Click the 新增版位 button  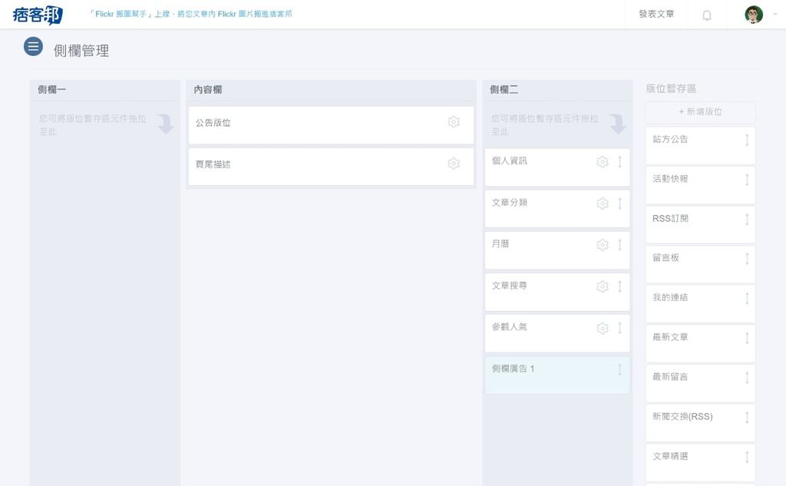[700, 112]
